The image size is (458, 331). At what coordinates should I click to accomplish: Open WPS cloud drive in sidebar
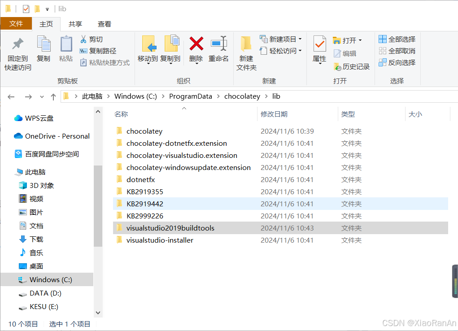click(34, 118)
